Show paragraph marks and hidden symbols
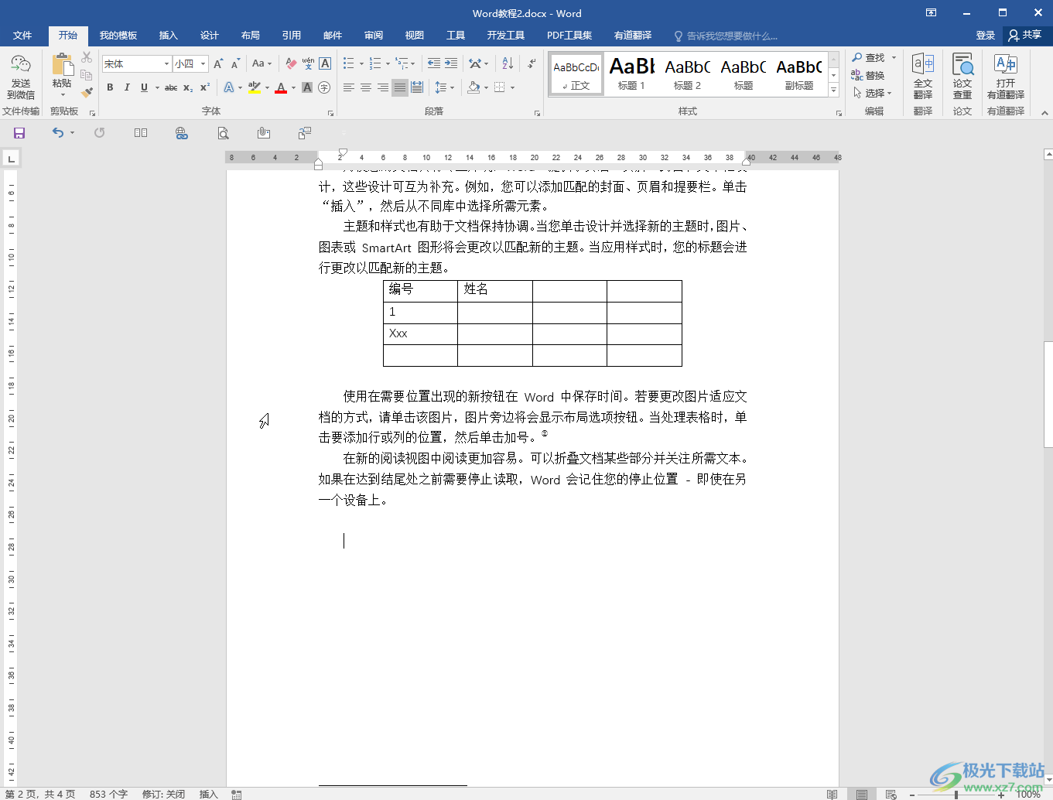Viewport: 1053px width, 800px height. tap(532, 63)
